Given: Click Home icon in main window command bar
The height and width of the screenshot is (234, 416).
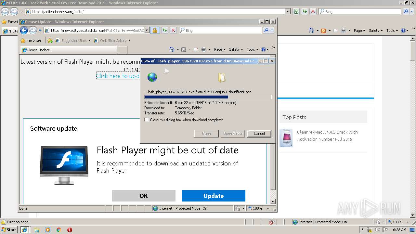Looking at the screenshot, I should tap(312, 31).
